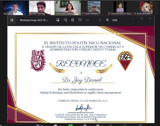Click the date Cuidad de México, a 27 de octubre de 2023
Viewport: 160px width, 126px height.
coord(82,101)
